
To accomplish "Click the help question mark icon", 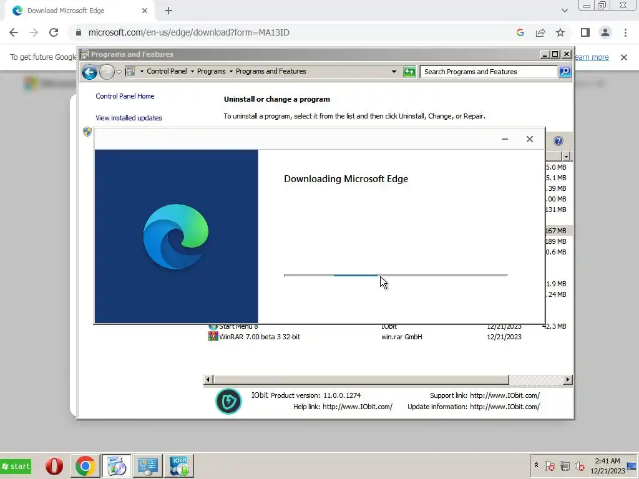I will pyautogui.click(x=559, y=141).
